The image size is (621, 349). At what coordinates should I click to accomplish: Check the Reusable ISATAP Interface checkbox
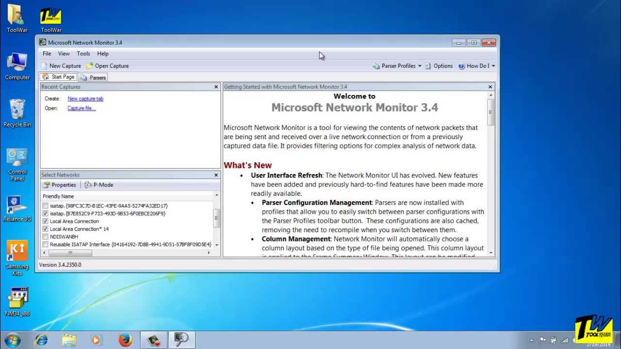45,245
